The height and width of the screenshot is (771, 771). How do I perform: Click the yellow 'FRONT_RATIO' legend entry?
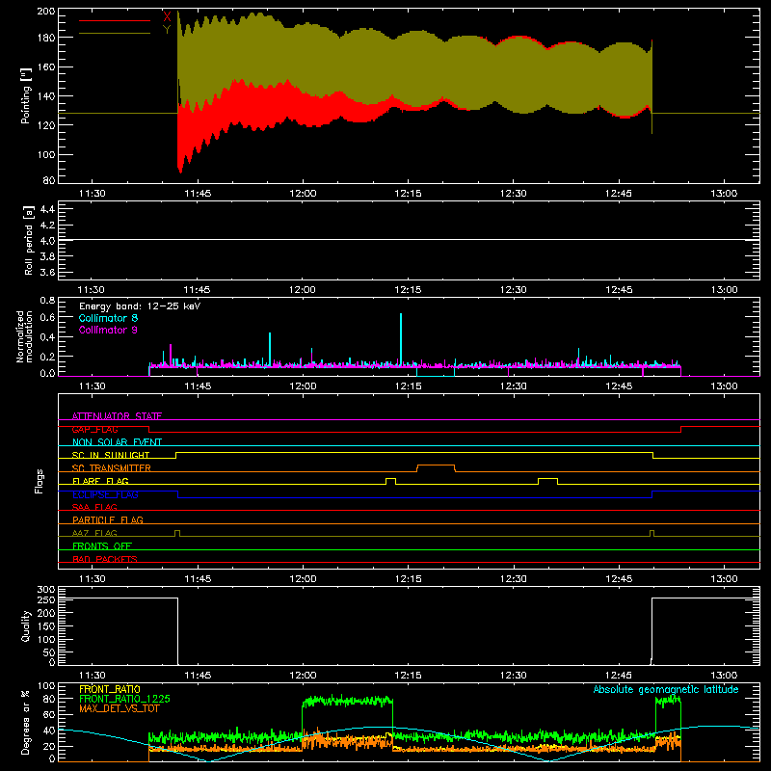(x=110, y=689)
